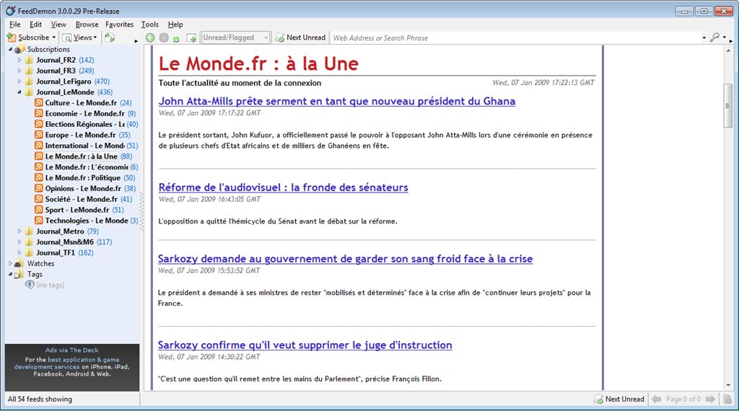Open the Browse menu
This screenshot has width=739, height=411.
[87, 25]
